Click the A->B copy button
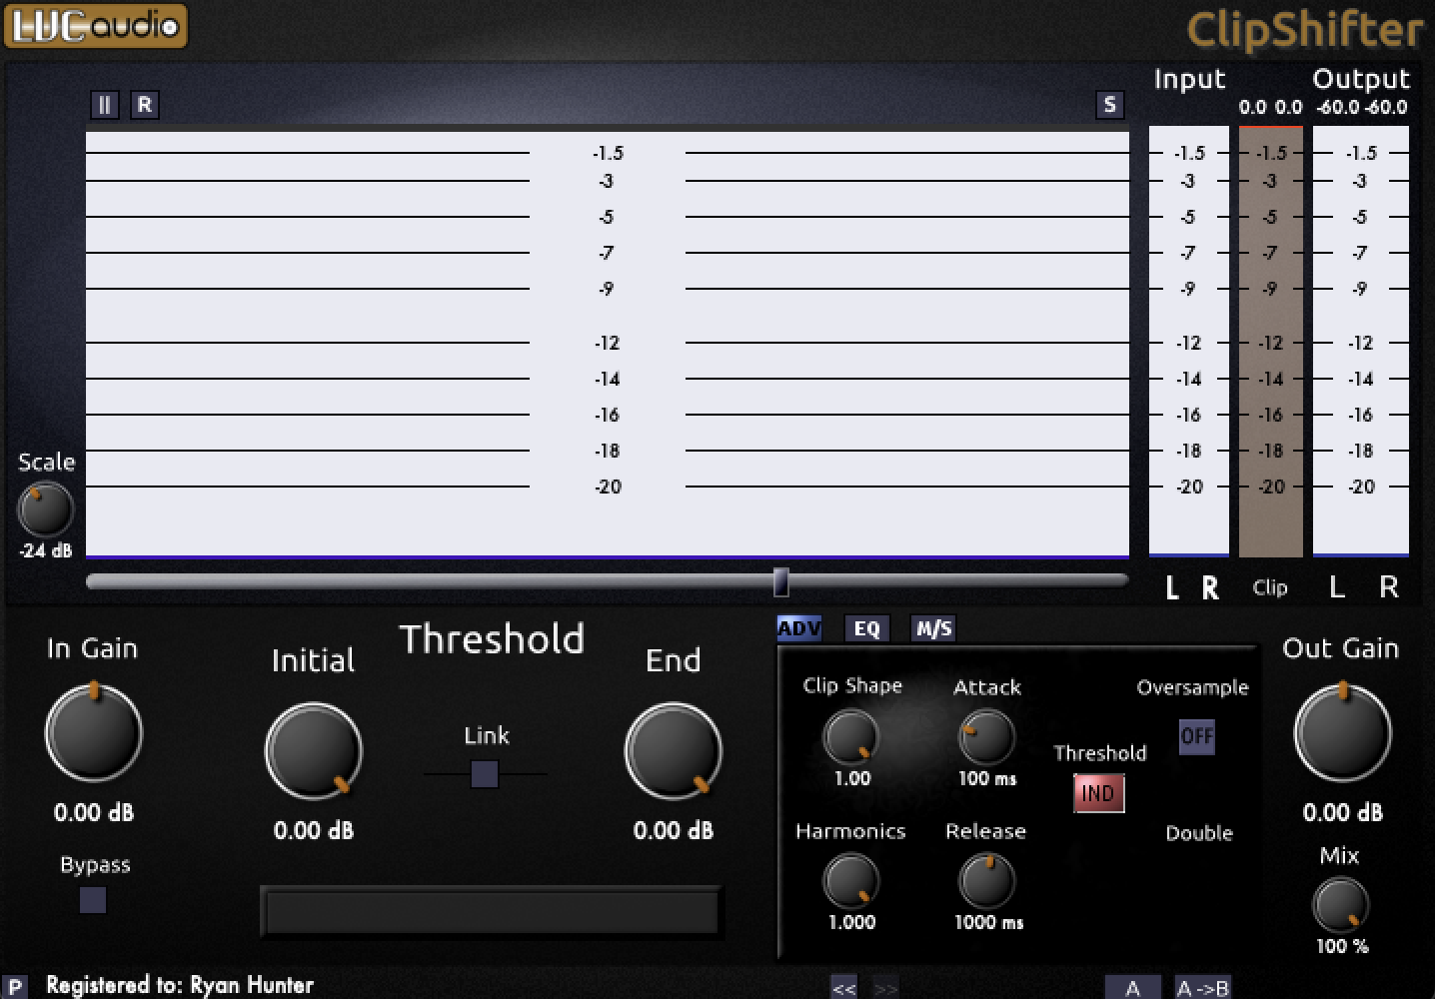This screenshot has height=999, width=1435. [x=1202, y=987]
